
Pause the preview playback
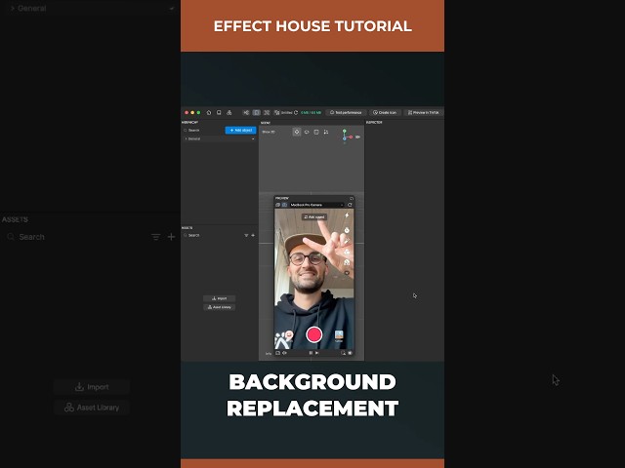click(311, 353)
